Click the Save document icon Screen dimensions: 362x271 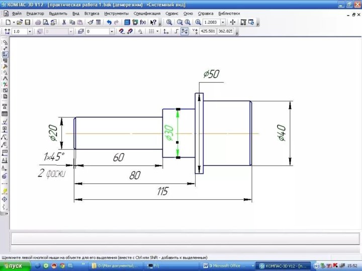[x=28, y=23]
